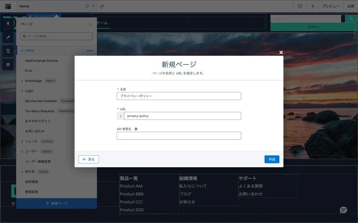358x223 pixels.
Task: Click the refresh icon in top bar
Action: point(102,6)
